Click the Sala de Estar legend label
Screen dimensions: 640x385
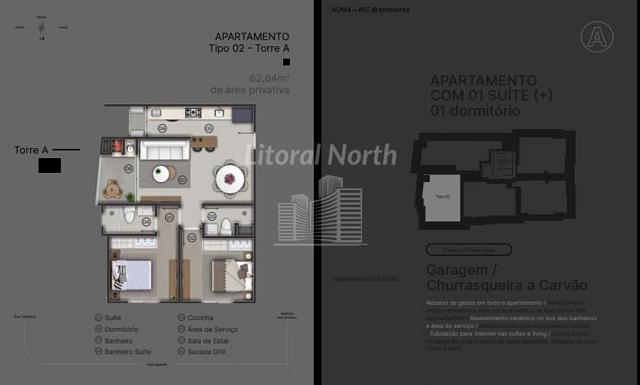(208, 341)
